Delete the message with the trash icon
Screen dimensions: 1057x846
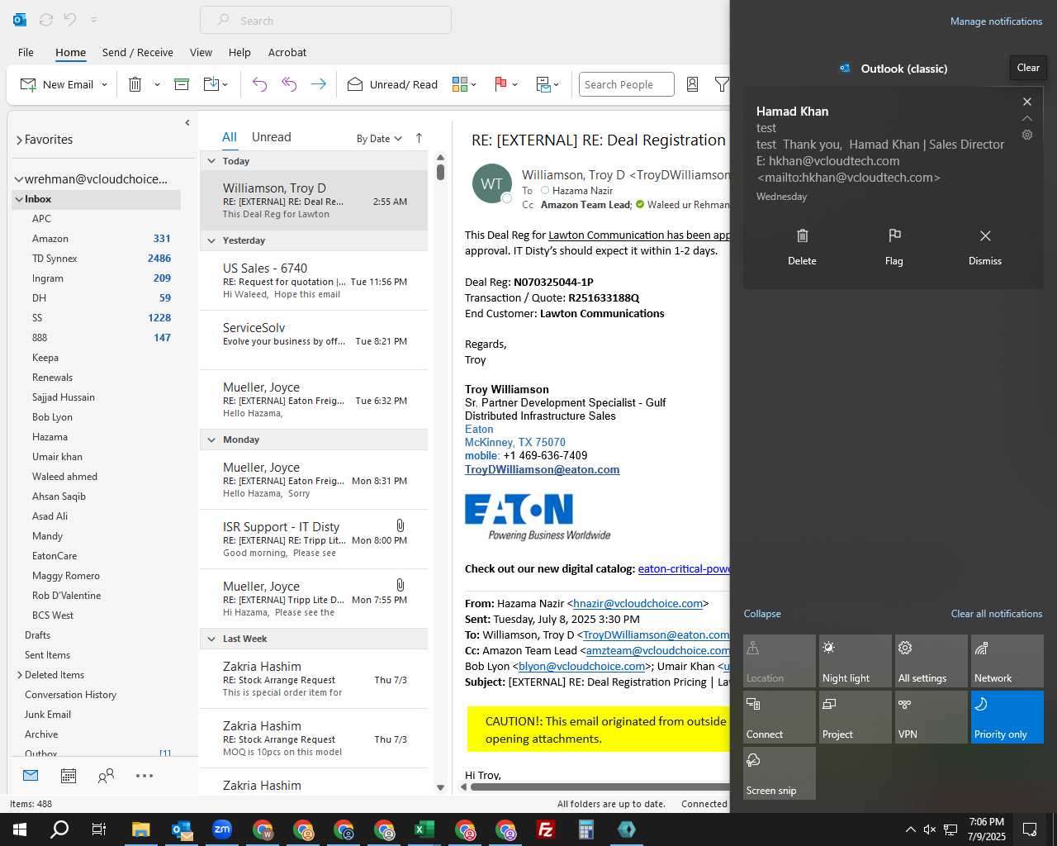pyautogui.click(x=135, y=84)
